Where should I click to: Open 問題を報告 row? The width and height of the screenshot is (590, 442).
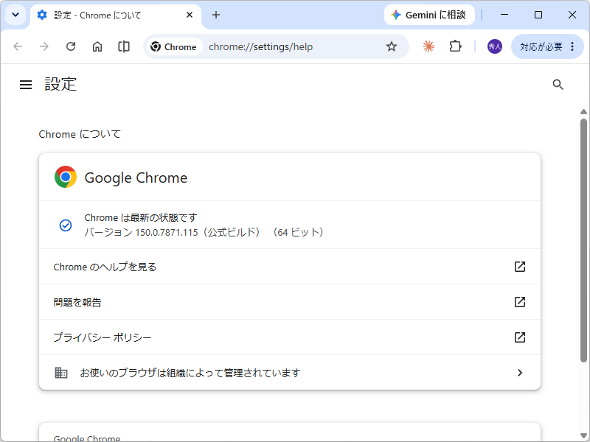290,302
